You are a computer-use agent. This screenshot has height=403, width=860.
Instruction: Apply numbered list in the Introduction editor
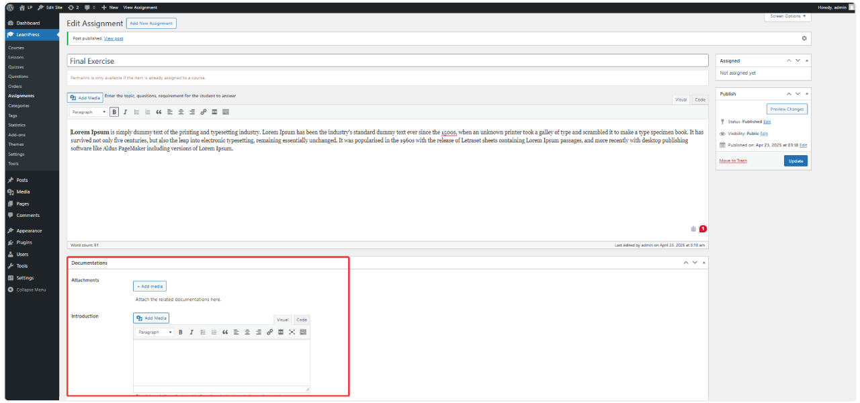[x=214, y=332]
